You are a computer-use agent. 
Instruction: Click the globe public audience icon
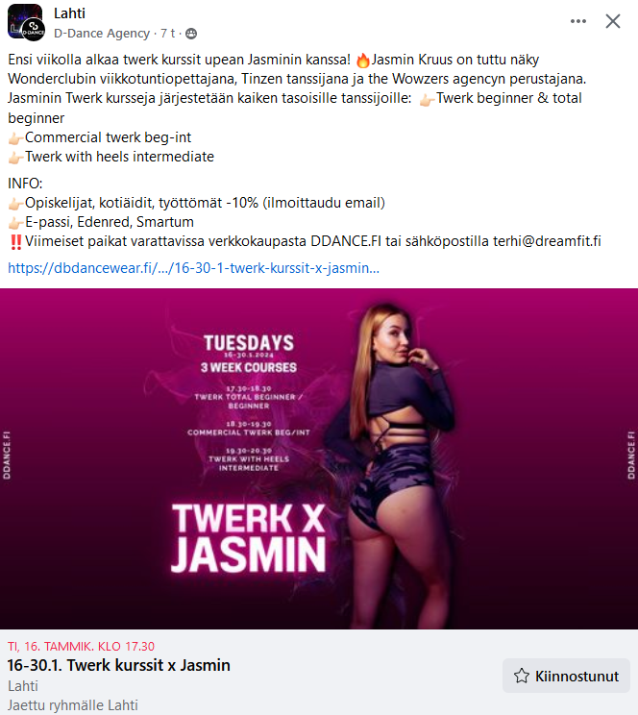pos(191,34)
